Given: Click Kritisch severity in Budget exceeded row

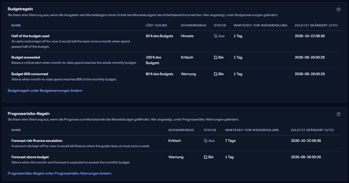Looking at the screenshot, I should tap(187, 57).
